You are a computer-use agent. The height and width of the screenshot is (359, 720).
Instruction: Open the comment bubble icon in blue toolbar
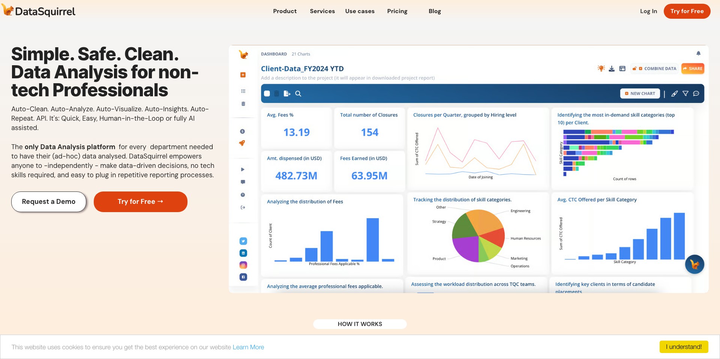coord(696,94)
